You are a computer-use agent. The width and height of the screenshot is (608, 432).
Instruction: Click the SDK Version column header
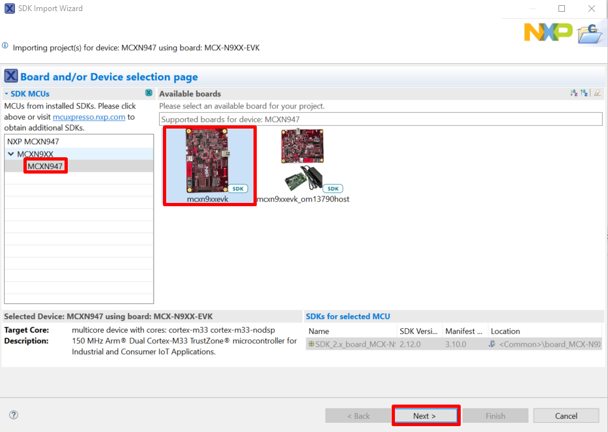pyautogui.click(x=418, y=332)
